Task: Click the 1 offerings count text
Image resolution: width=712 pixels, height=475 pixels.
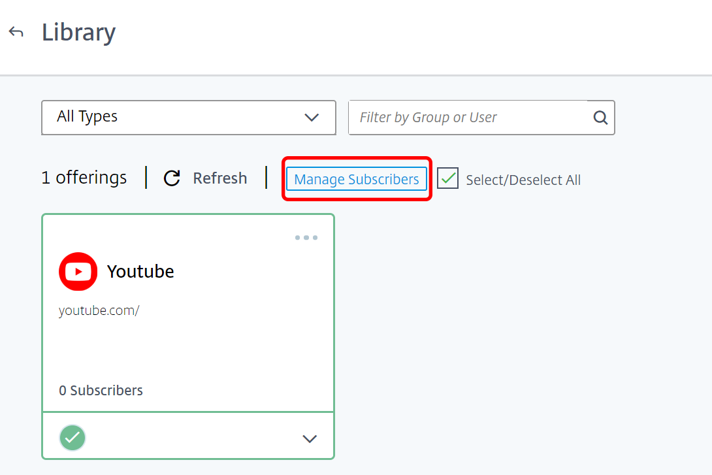Action: (84, 178)
